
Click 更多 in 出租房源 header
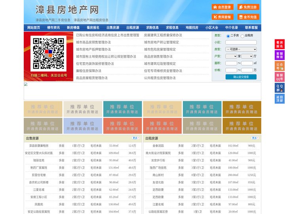(x=255, y=138)
